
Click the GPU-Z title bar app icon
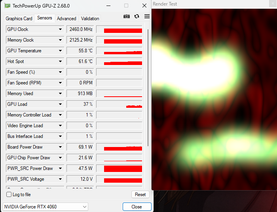pos(8,6)
